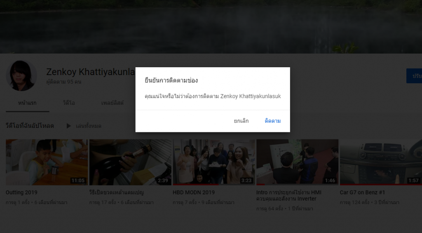Screen dimensions: 422x233
Task: Open the วิดีโอที่ฉันอัปโหลด section heading
Action: pyautogui.click(x=30, y=126)
